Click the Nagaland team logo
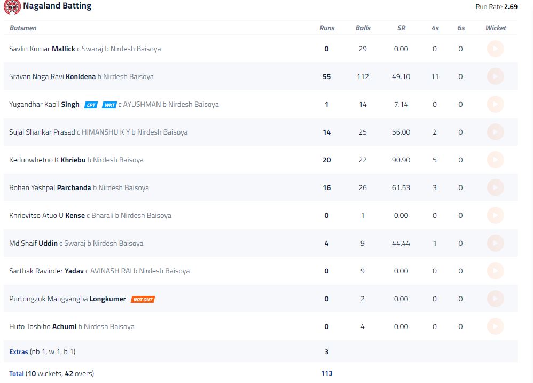Viewport: 533px width, 383px height. [12, 7]
